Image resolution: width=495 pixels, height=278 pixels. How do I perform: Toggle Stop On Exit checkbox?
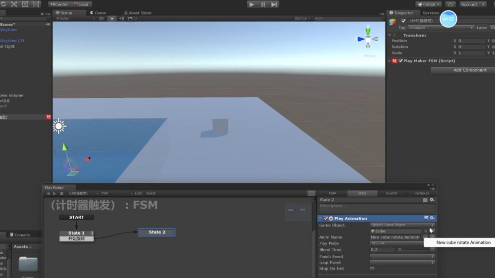point(372,269)
